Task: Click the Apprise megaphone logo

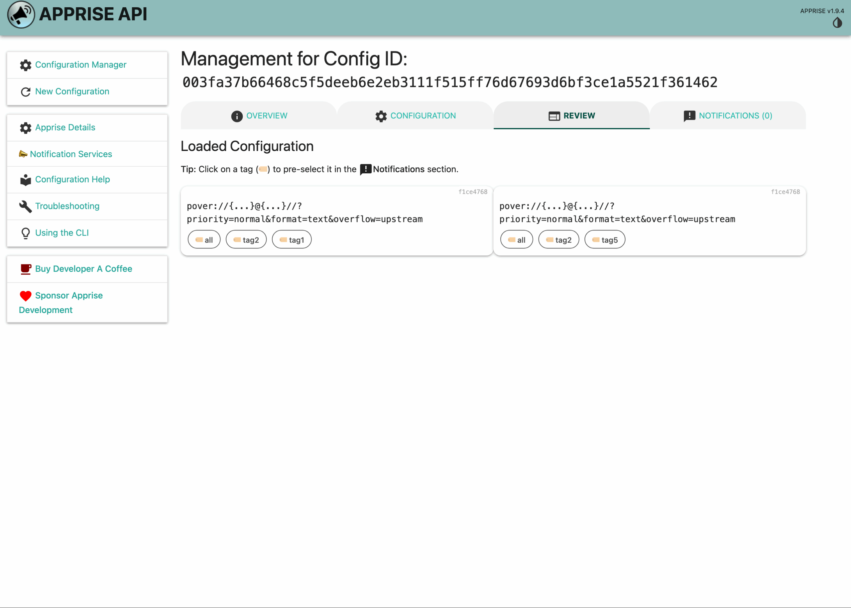Action: [x=21, y=15]
